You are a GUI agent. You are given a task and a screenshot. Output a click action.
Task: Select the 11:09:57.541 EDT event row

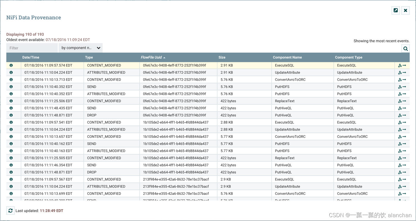pyautogui.click(x=208, y=122)
